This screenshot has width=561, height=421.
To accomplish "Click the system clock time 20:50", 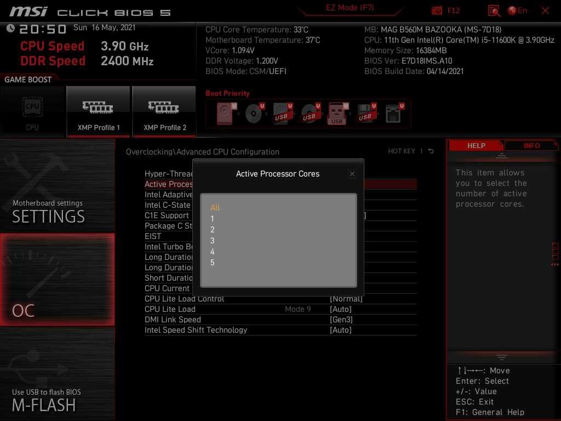I will point(43,29).
